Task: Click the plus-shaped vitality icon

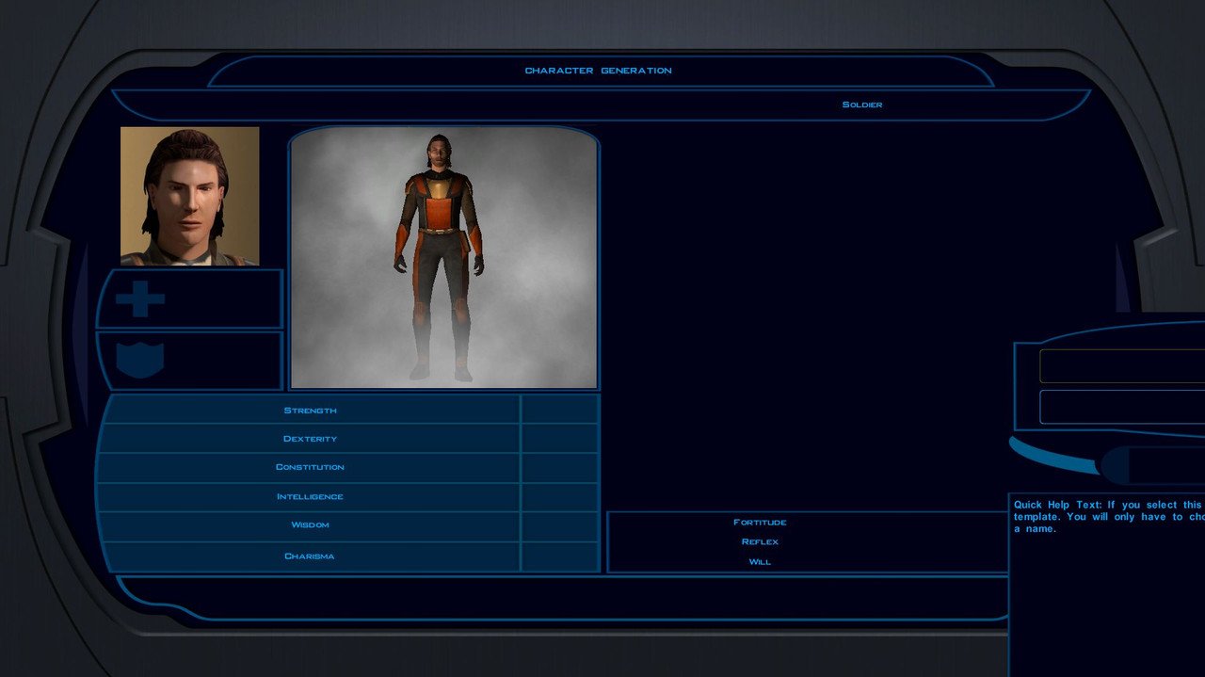Action: (x=140, y=300)
